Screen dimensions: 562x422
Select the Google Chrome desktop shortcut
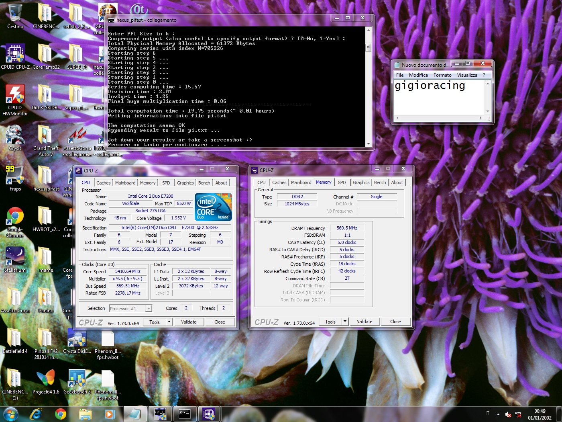tap(15, 222)
